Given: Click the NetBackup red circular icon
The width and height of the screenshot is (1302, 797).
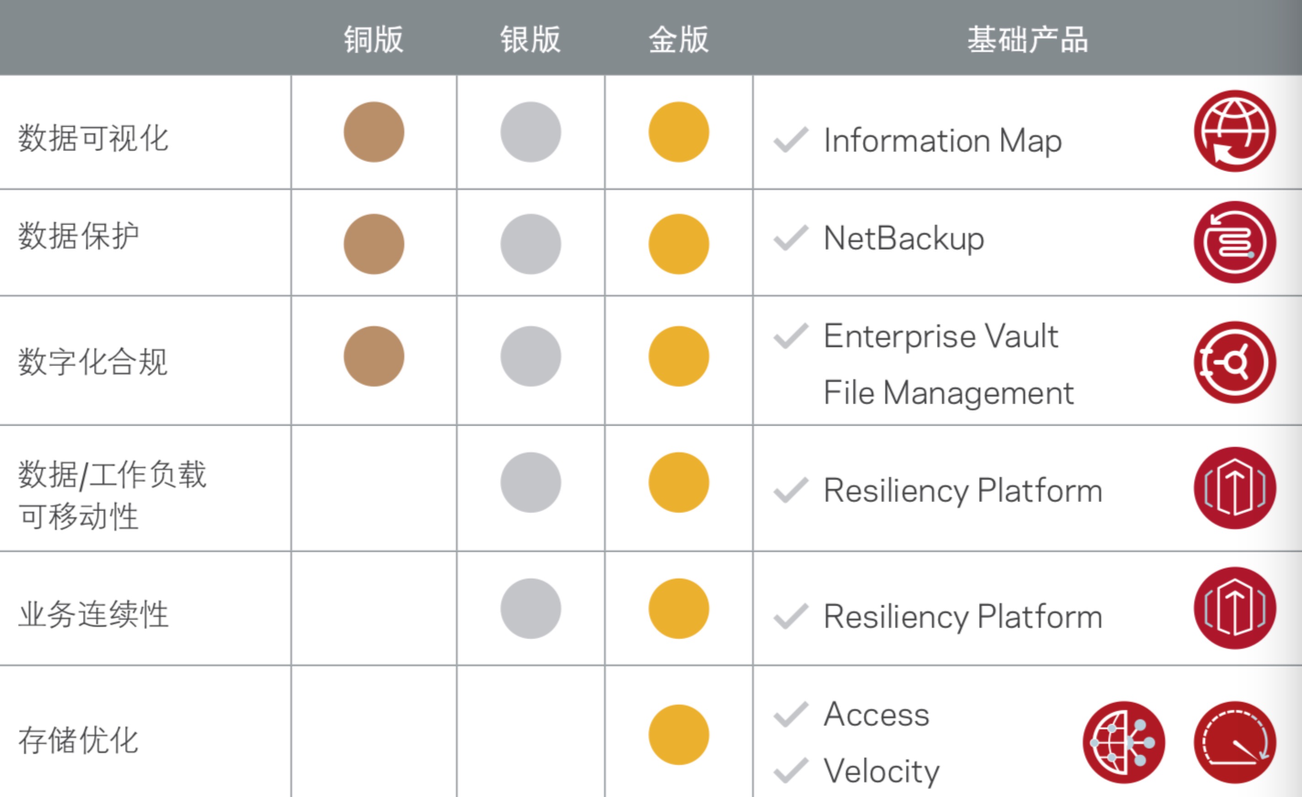Looking at the screenshot, I should 1234,242.
